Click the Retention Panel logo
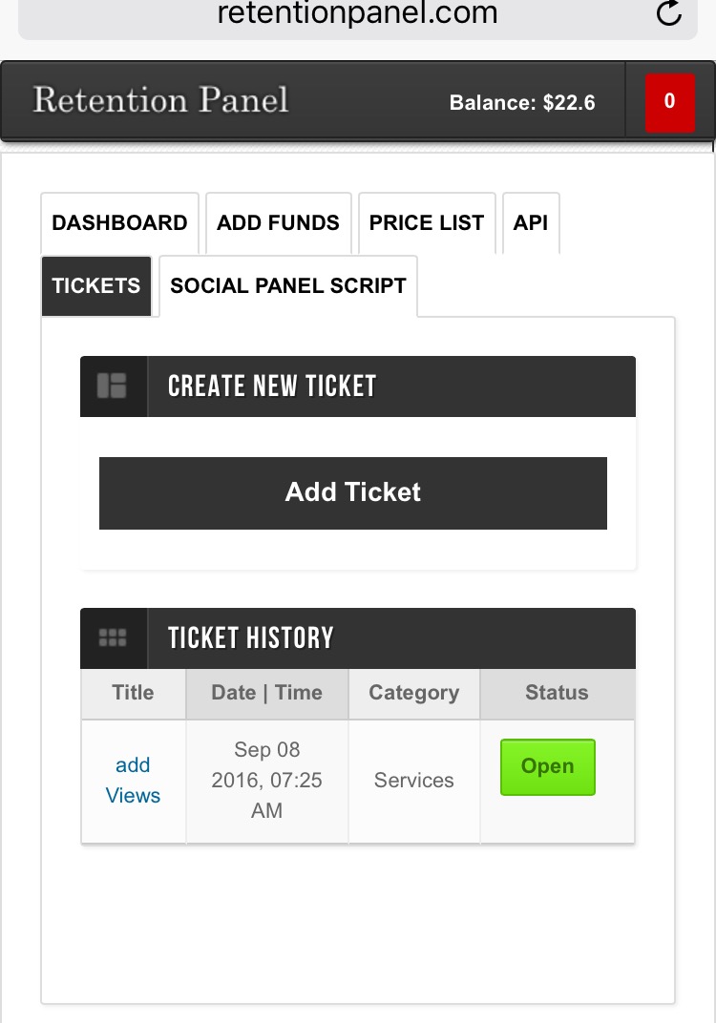The image size is (716, 1023). click(x=160, y=100)
